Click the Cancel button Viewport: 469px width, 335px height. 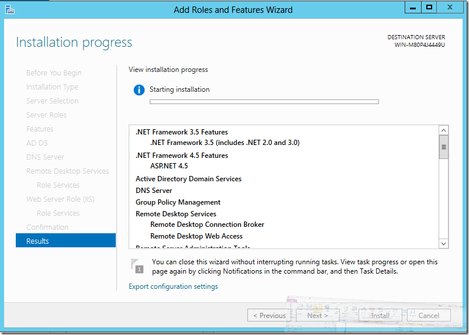(429, 316)
